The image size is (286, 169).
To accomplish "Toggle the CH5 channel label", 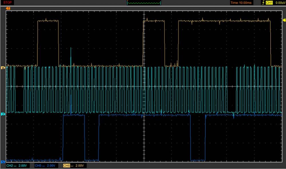I will tap(38, 166).
